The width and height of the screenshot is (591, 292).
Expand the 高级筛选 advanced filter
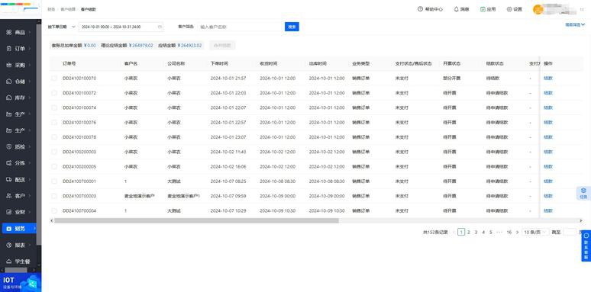[x=574, y=24]
